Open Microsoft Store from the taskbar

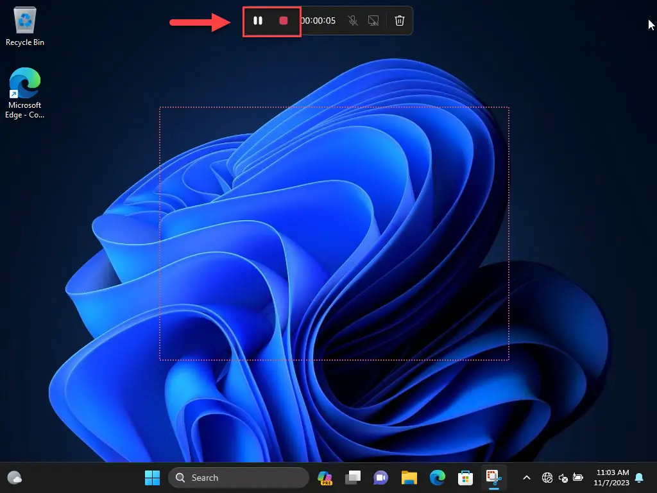466,478
